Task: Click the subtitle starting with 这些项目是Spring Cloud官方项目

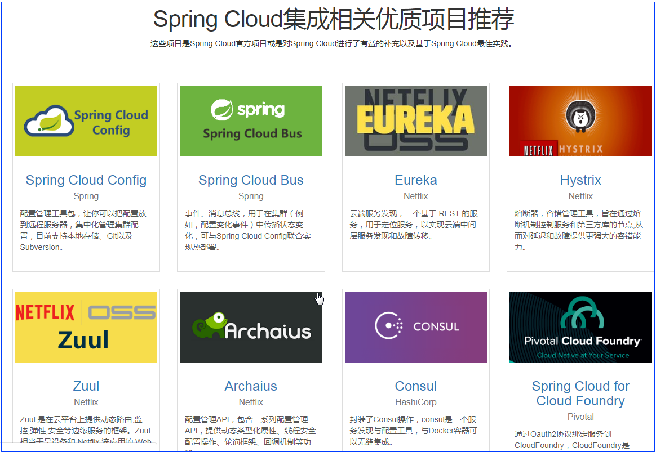Action: pos(333,43)
